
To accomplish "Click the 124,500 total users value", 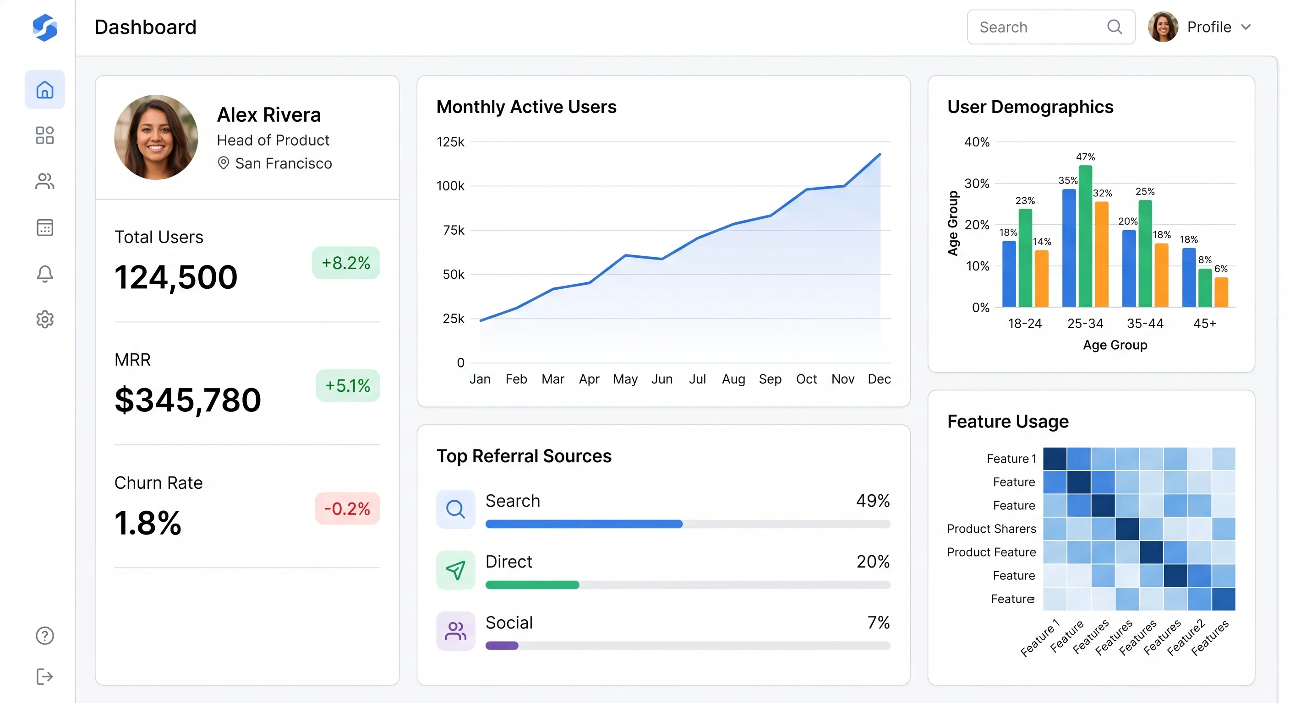I will [176, 277].
